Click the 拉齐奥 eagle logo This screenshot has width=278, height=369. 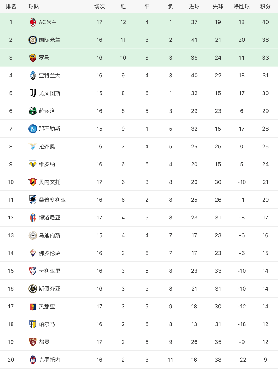pyautogui.click(x=33, y=147)
